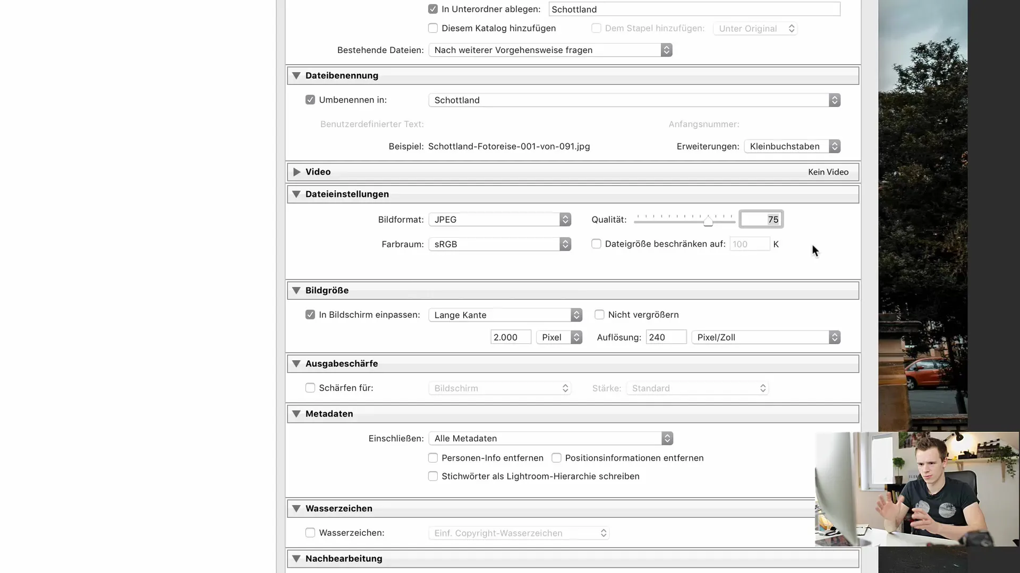
Task: Collapse the Ausgabeschärfe section
Action: point(296,364)
